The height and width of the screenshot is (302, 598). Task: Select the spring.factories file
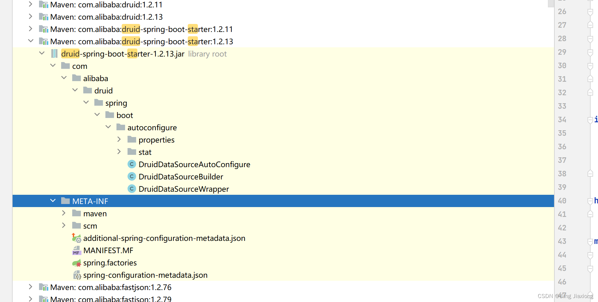tap(110, 263)
